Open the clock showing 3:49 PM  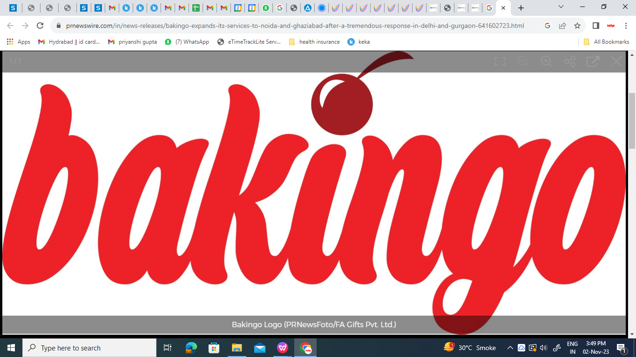click(596, 348)
